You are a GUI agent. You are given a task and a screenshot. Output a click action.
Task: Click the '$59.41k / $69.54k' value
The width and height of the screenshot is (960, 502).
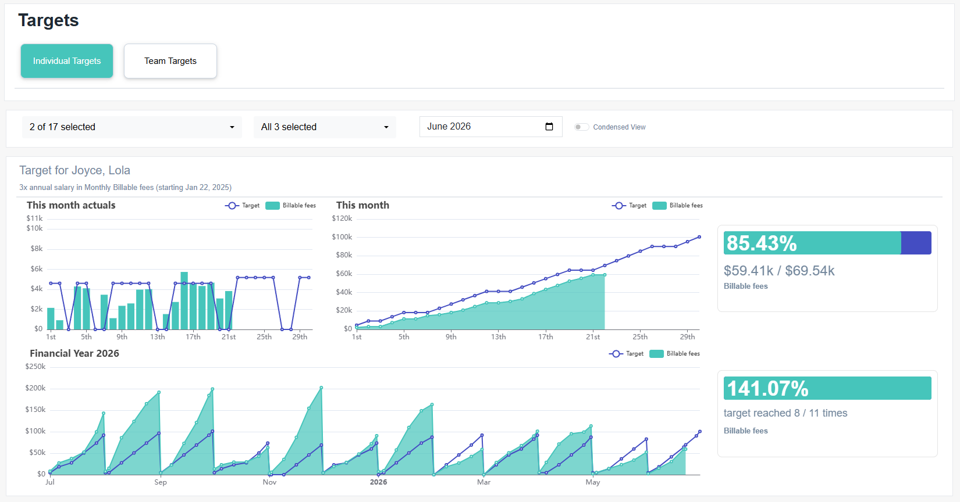click(x=779, y=271)
